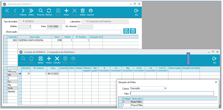
Task: Click the Boletim cell with value 21
Action: click(26, 74)
